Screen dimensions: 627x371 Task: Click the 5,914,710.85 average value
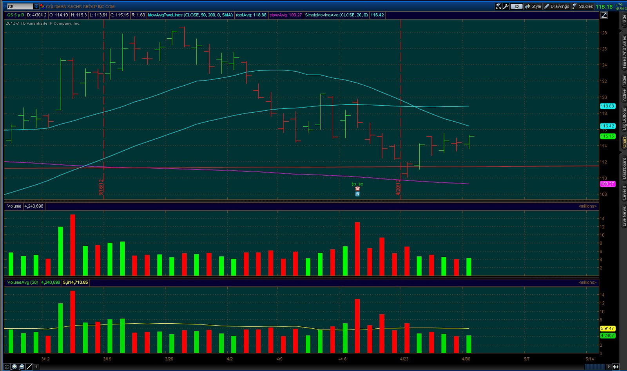[x=76, y=282]
